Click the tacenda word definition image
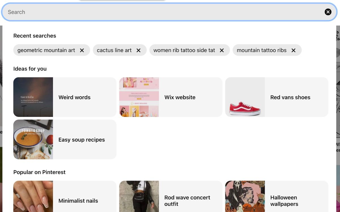Viewport: 340px width, 212px height. point(33,97)
